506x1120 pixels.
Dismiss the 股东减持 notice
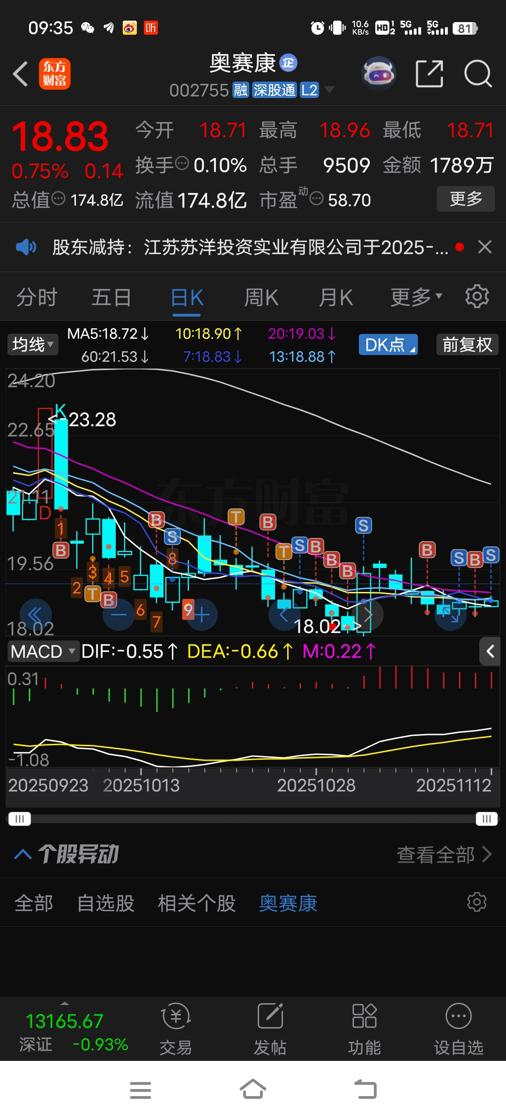(485, 247)
